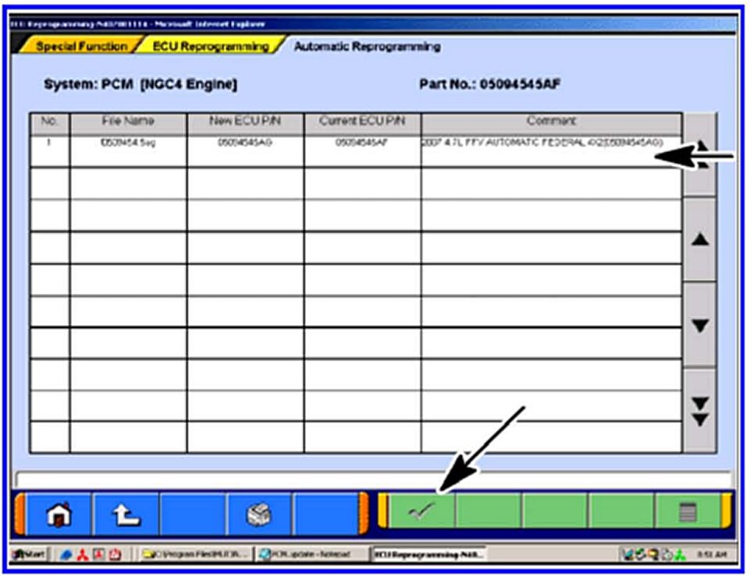Select the Automatic Reprogramming tab
Image resolution: width=750 pixels, height=576 pixels.
[x=366, y=47]
